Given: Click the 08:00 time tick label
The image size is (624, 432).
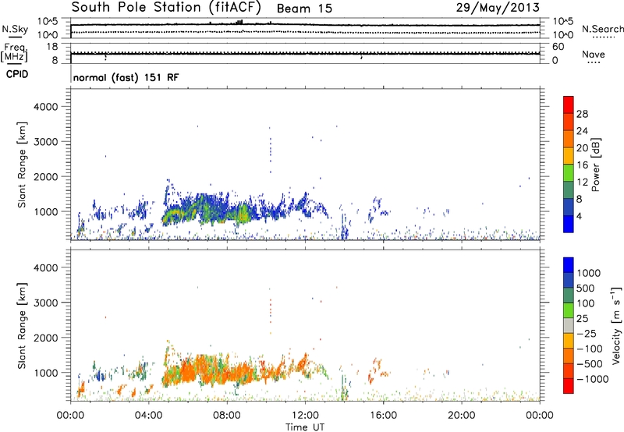Looking at the screenshot, I should coord(227,416).
